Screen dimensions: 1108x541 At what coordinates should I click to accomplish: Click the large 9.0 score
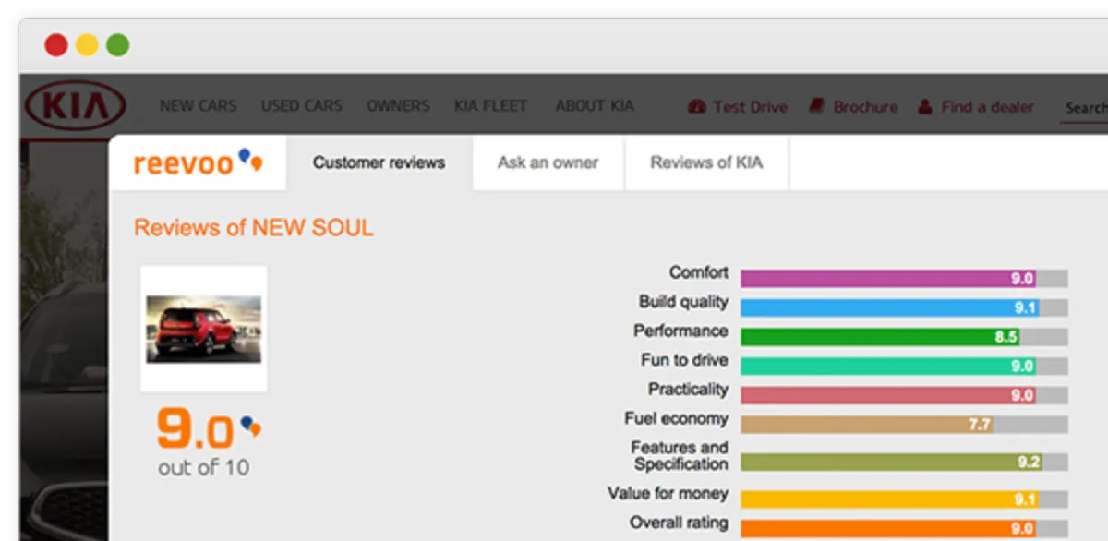point(195,428)
